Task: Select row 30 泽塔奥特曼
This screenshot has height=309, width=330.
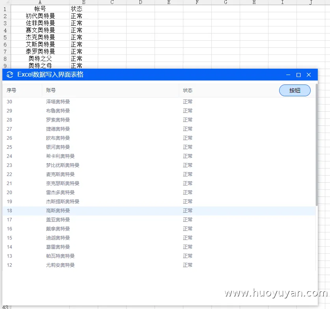Action: (x=159, y=102)
